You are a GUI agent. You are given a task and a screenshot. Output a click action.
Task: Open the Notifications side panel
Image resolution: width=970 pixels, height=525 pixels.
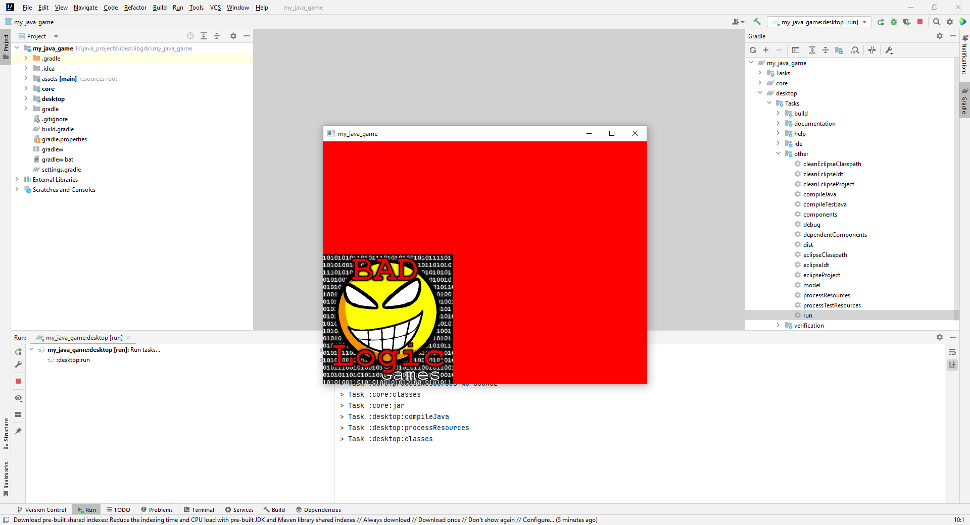coord(964,55)
